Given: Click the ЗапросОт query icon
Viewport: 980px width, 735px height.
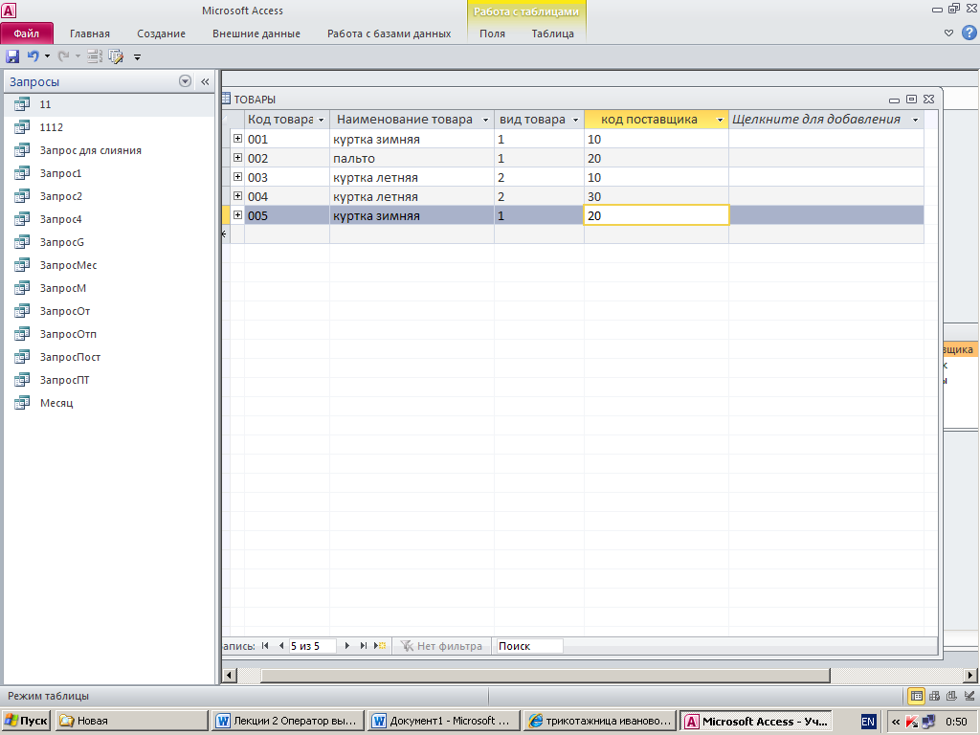Looking at the screenshot, I should (x=22, y=311).
